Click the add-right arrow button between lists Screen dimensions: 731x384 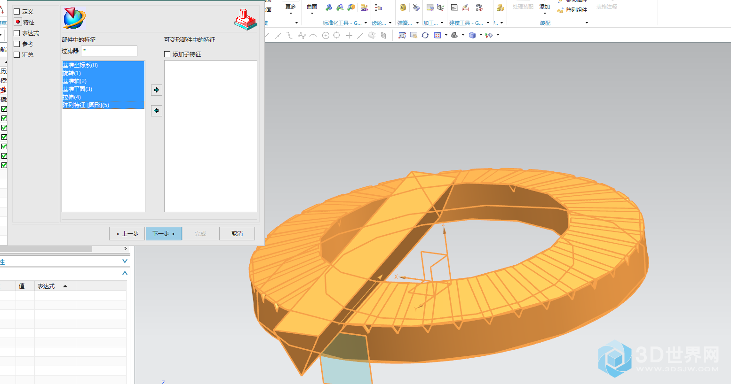pyautogui.click(x=157, y=90)
